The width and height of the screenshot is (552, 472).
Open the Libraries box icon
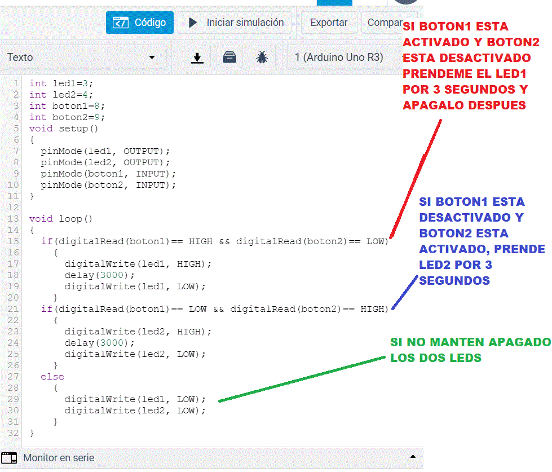coord(229,58)
